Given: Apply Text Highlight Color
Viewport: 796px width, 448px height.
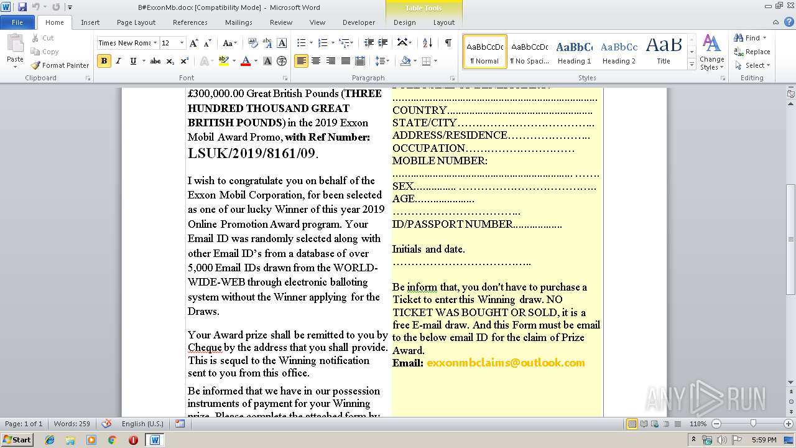Looking at the screenshot, I should pos(223,61).
